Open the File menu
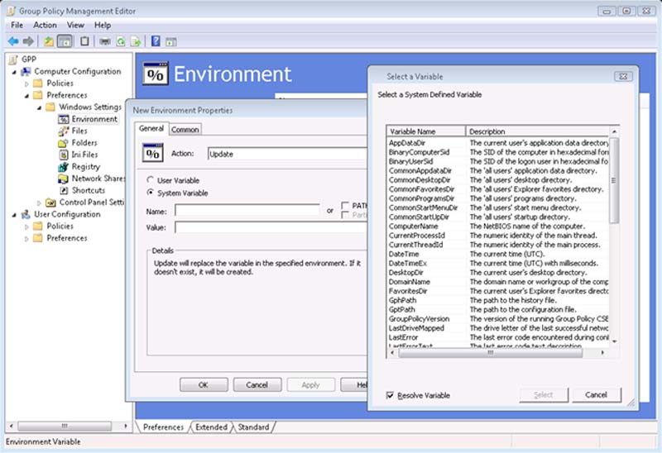 point(17,25)
